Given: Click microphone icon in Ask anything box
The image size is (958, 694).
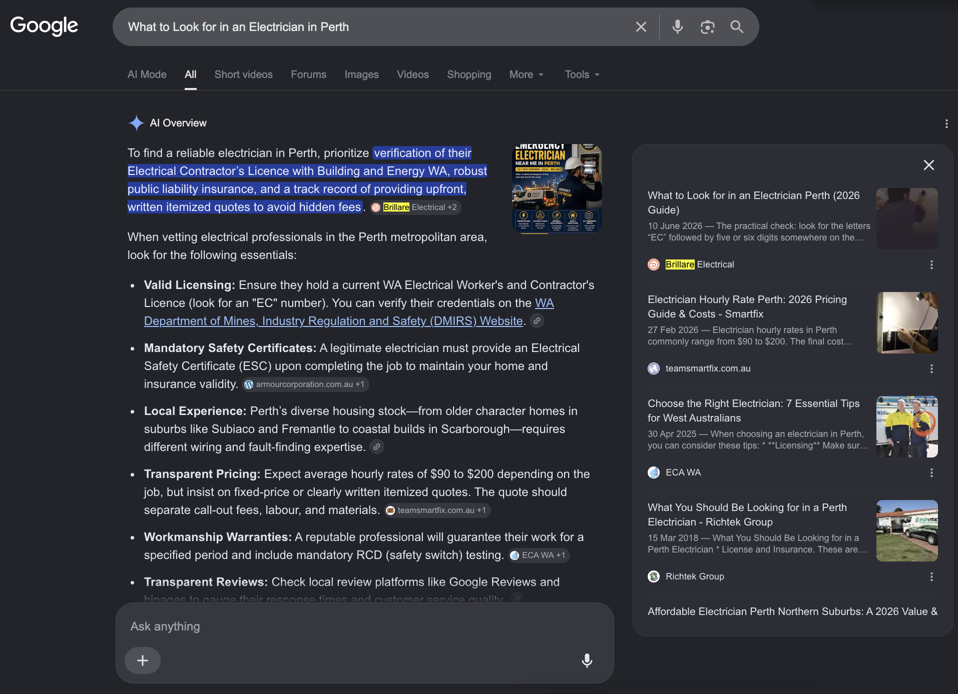Looking at the screenshot, I should click(x=587, y=660).
